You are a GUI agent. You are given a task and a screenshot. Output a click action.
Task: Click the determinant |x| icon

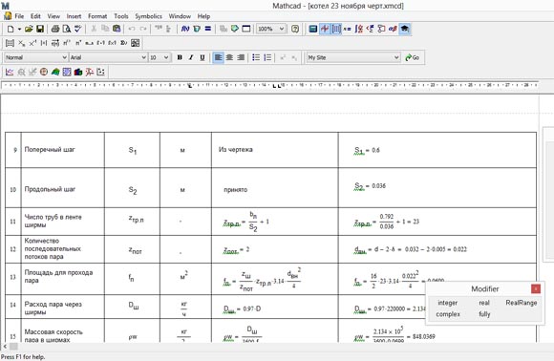[x=44, y=43]
